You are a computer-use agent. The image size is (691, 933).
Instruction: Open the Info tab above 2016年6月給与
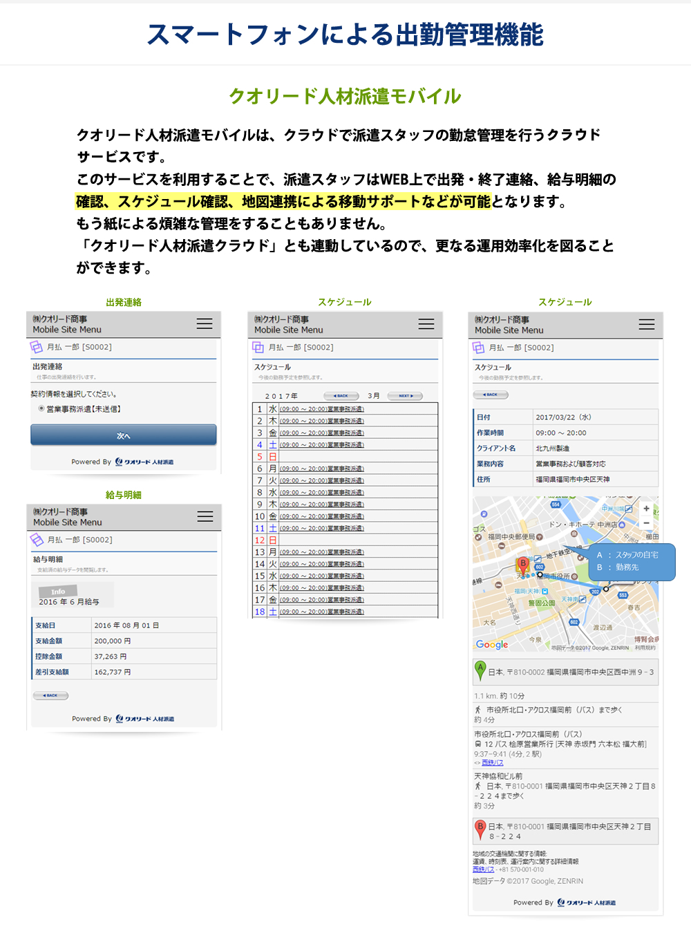58,592
